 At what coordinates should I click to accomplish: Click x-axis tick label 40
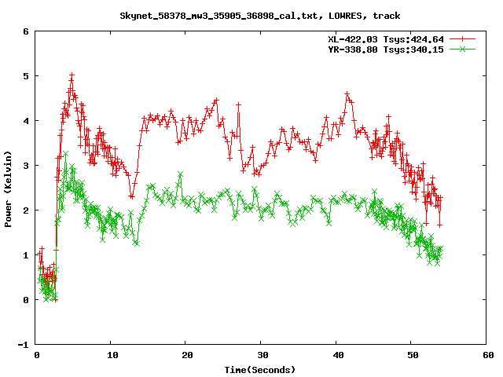pyautogui.click(x=337, y=355)
